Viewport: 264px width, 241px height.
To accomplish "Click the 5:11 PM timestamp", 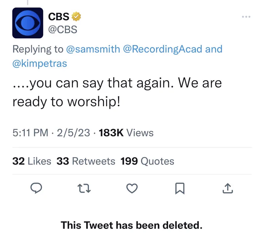I will click(x=30, y=133).
